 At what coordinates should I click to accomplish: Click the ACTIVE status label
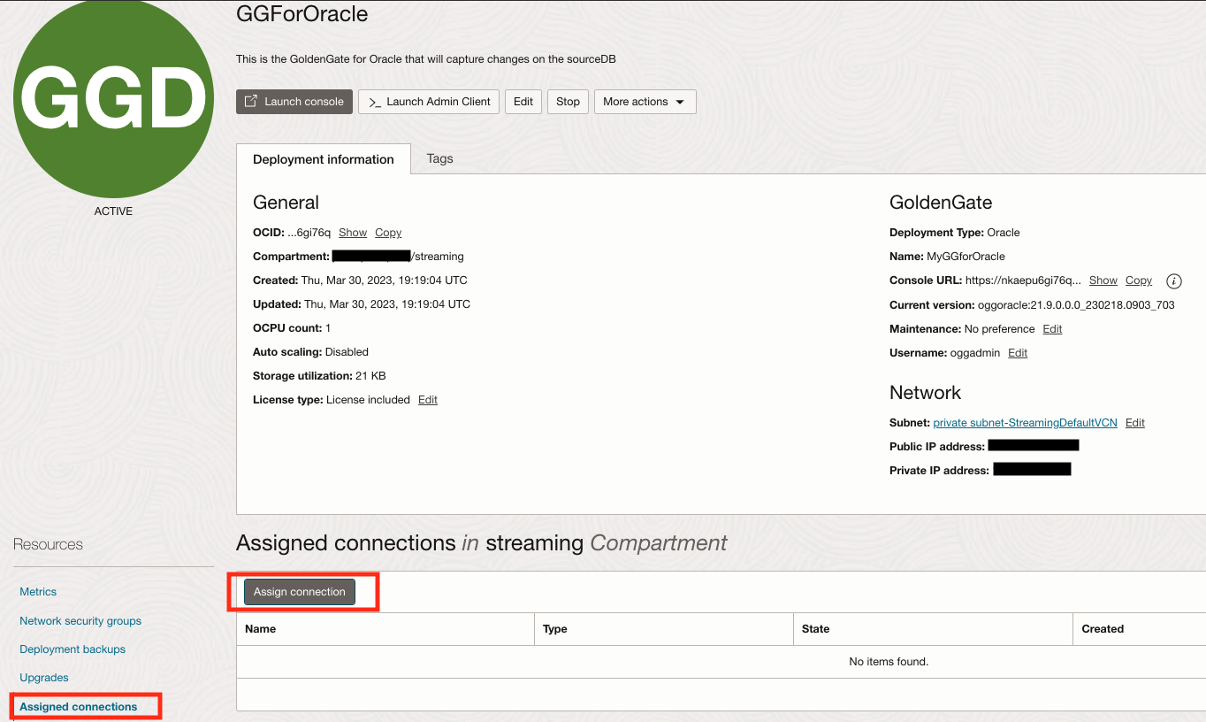point(113,211)
